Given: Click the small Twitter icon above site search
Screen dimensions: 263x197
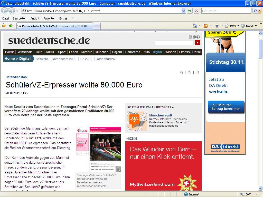Looking at the screenshot, I should 194,37.
